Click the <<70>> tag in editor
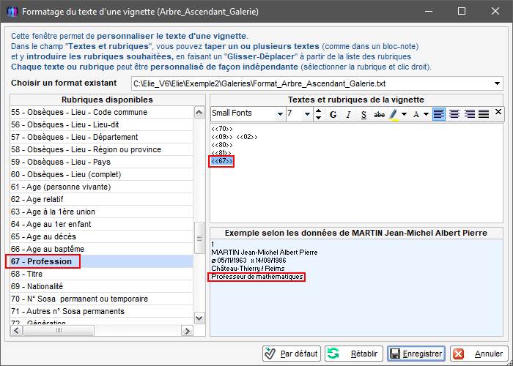The width and height of the screenshot is (513, 366). 222,129
